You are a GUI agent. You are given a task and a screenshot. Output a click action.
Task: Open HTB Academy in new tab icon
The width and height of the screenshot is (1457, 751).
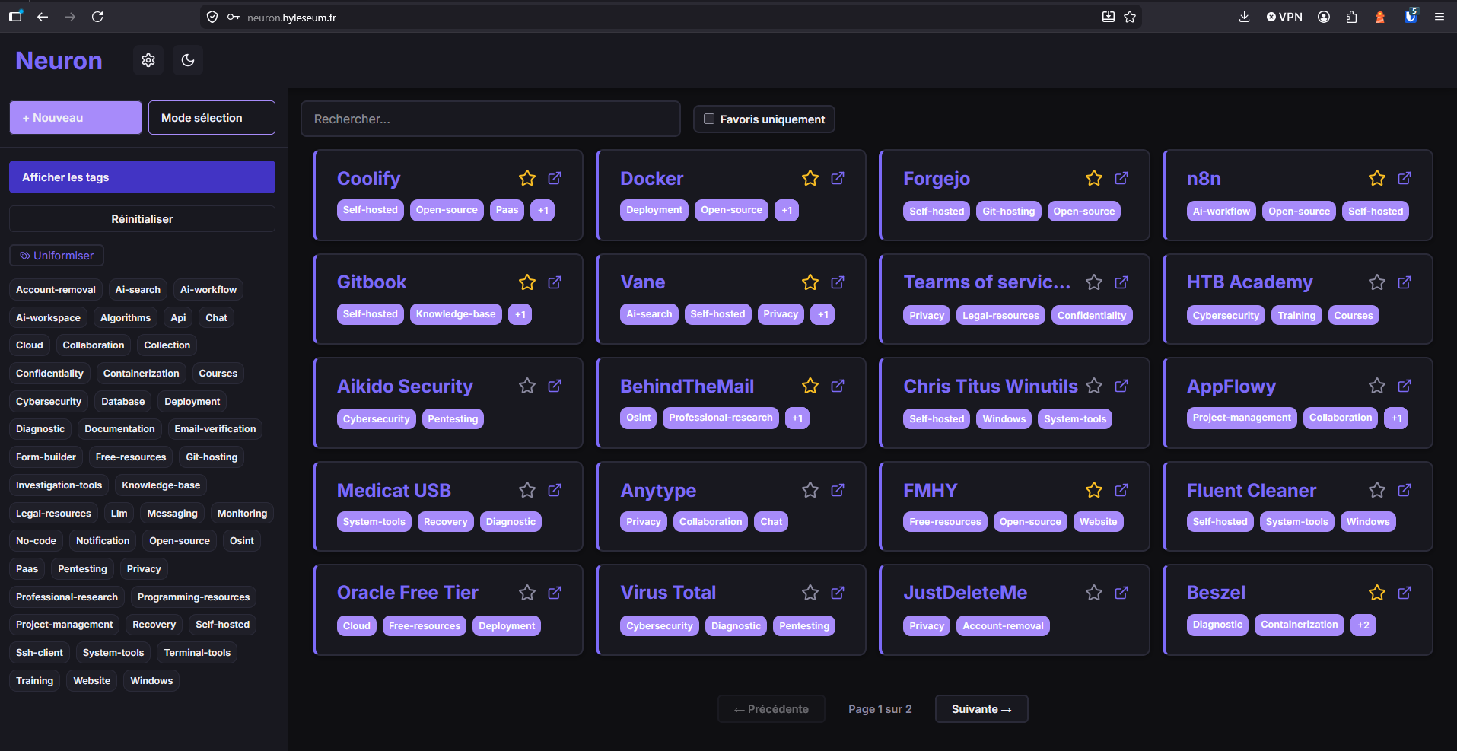click(1405, 282)
